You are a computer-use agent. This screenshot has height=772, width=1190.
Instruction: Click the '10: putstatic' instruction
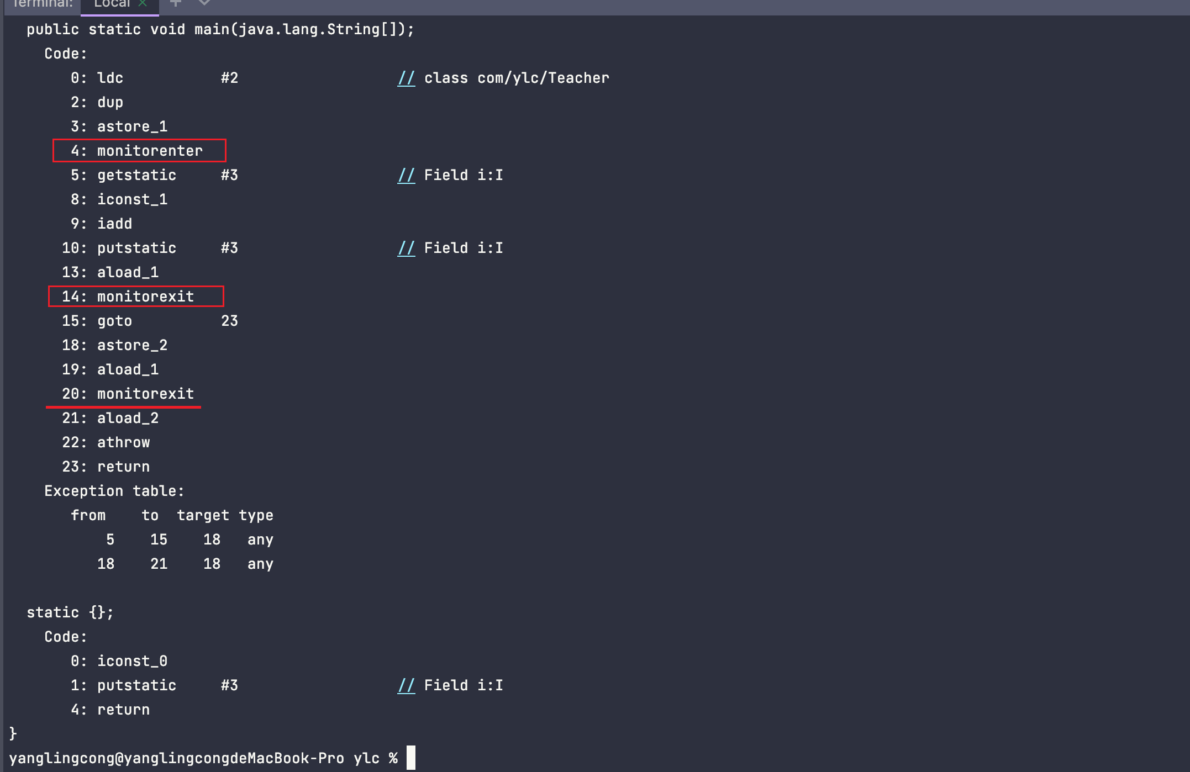(119, 248)
